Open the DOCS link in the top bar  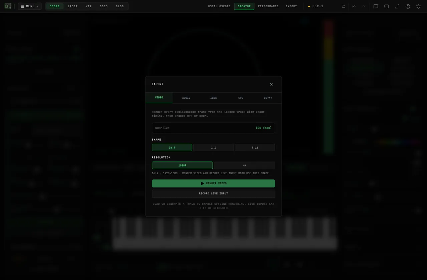point(104,6)
